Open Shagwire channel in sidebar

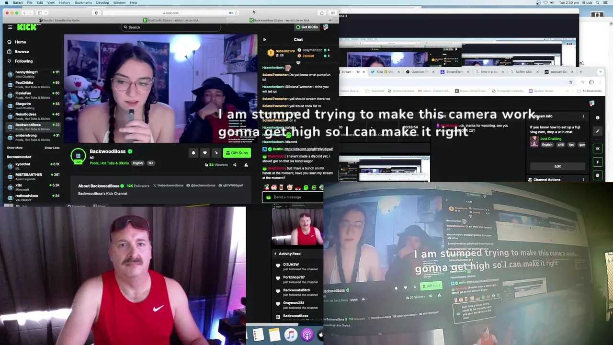pos(34,105)
